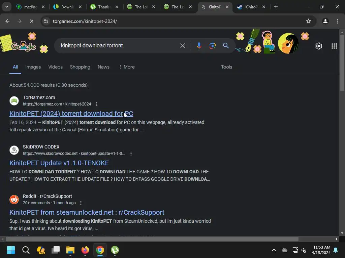The width and height of the screenshot is (345, 258).
Task: Close the 'Thank' tab
Action: click(117, 7)
